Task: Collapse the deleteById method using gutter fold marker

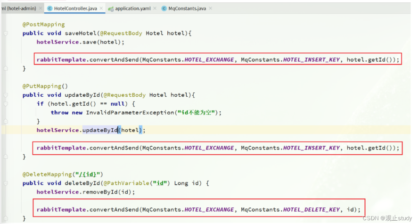Action: pyautogui.click(x=6, y=183)
